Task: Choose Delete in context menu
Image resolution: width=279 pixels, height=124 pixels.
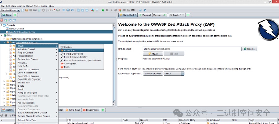Action: click(37, 86)
